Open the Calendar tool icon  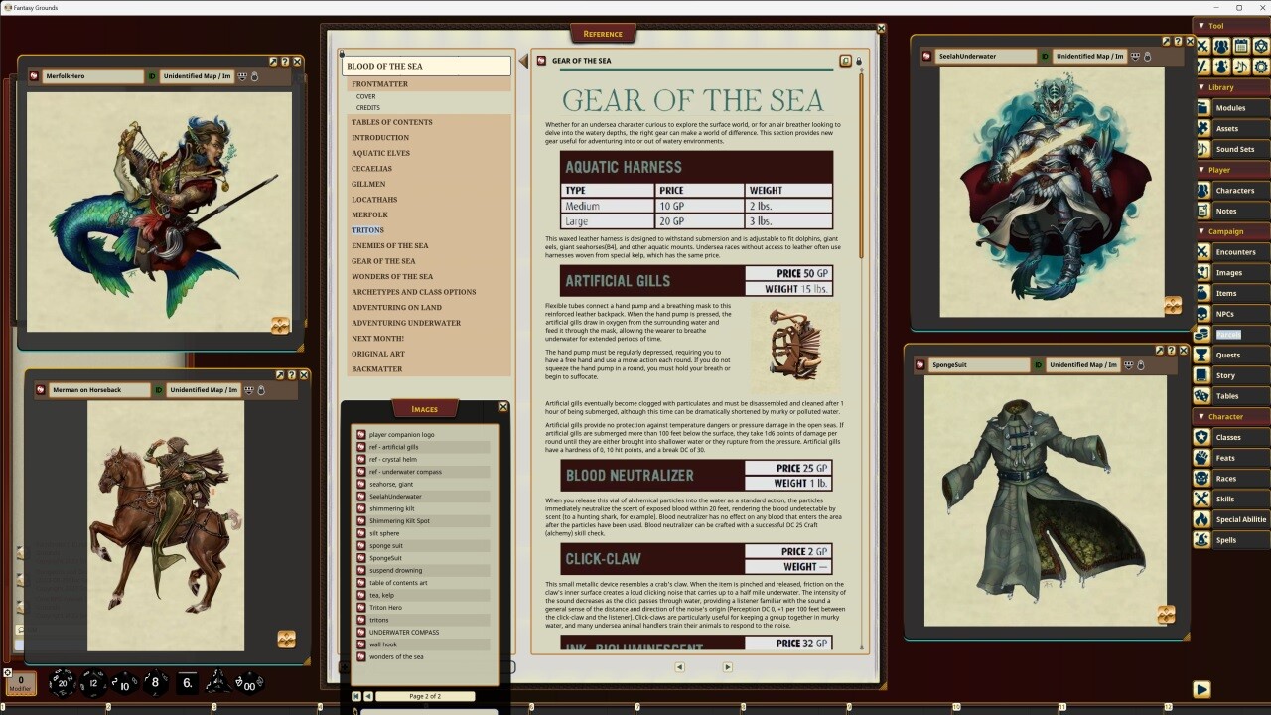(x=1241, y=44)
